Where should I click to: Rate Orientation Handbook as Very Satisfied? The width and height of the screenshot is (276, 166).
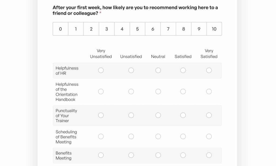tap(209, 92)
